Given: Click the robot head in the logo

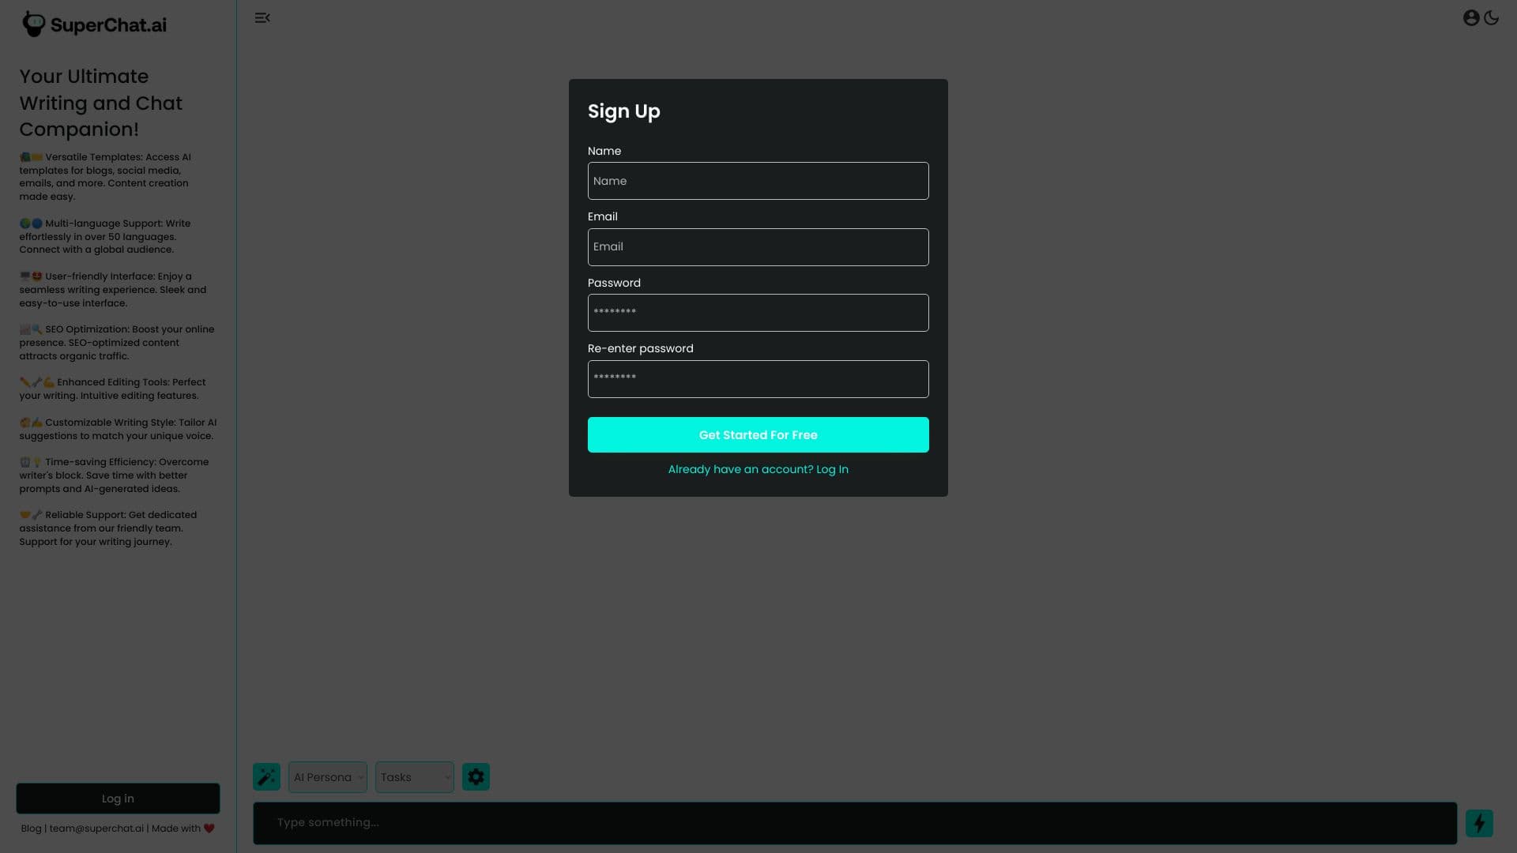Looking at the screenshot, I should click(x=32, y=23).
